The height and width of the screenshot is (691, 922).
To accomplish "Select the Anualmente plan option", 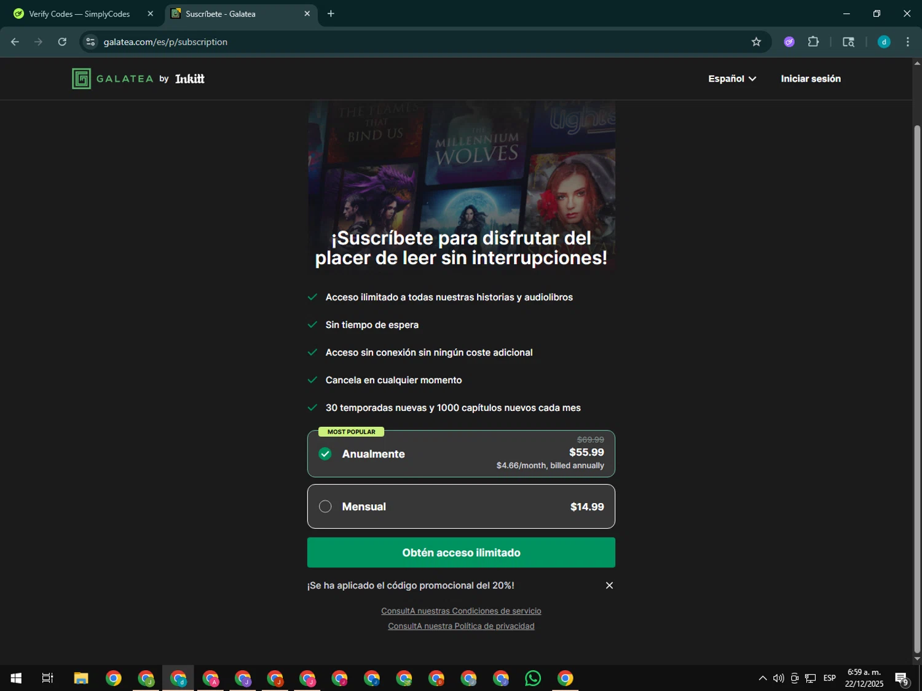I will 461,454.
